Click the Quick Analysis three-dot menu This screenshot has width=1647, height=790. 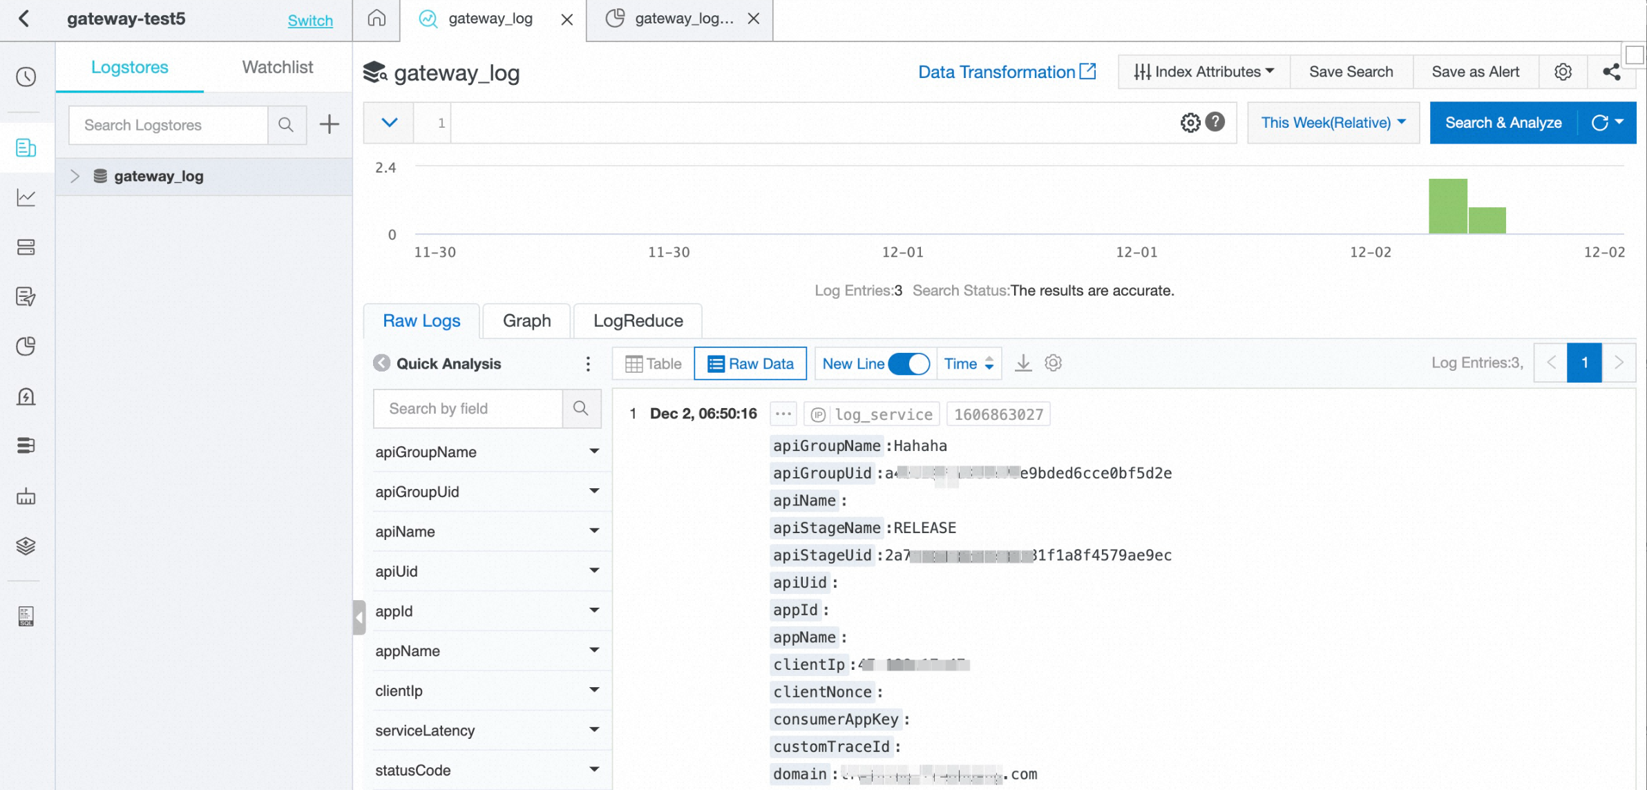click(588, 364)
